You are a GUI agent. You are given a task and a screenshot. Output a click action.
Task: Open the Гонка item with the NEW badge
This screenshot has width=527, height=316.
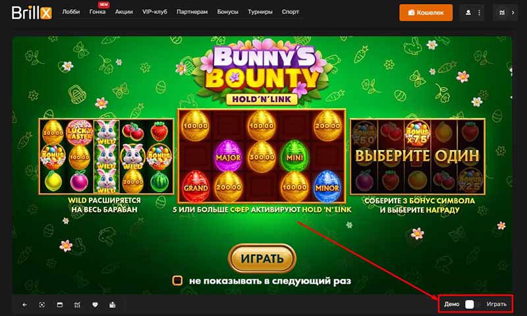pyautogui.click(x=97, y=12)
